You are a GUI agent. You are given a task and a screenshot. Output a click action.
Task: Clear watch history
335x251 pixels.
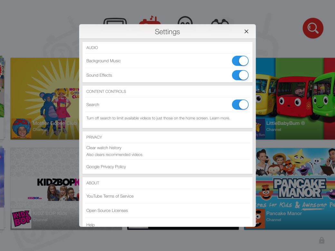pos(104,148)
